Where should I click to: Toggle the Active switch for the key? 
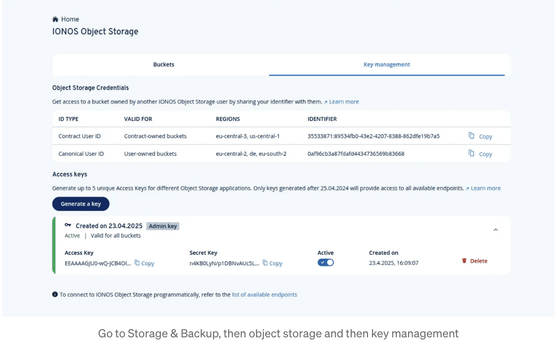pos(325,263)
